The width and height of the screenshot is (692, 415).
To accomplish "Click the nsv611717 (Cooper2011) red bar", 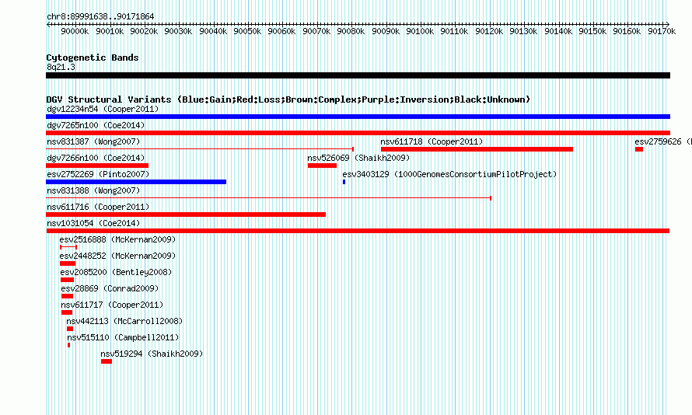I will tap(67, 312).
